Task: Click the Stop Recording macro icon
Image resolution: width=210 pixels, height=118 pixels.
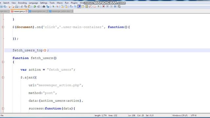Action: [x=107, y=7]
